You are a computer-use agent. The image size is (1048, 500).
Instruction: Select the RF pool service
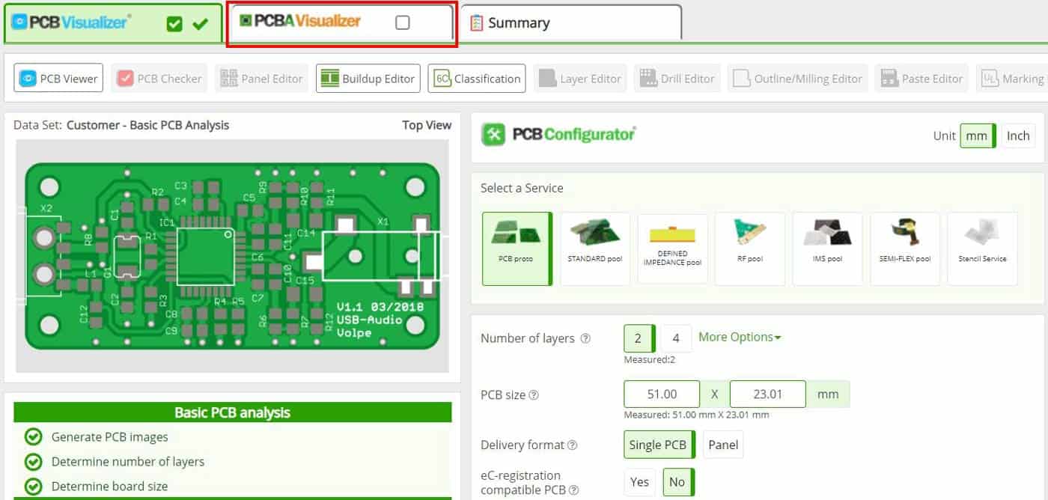(x=750, y=249)
